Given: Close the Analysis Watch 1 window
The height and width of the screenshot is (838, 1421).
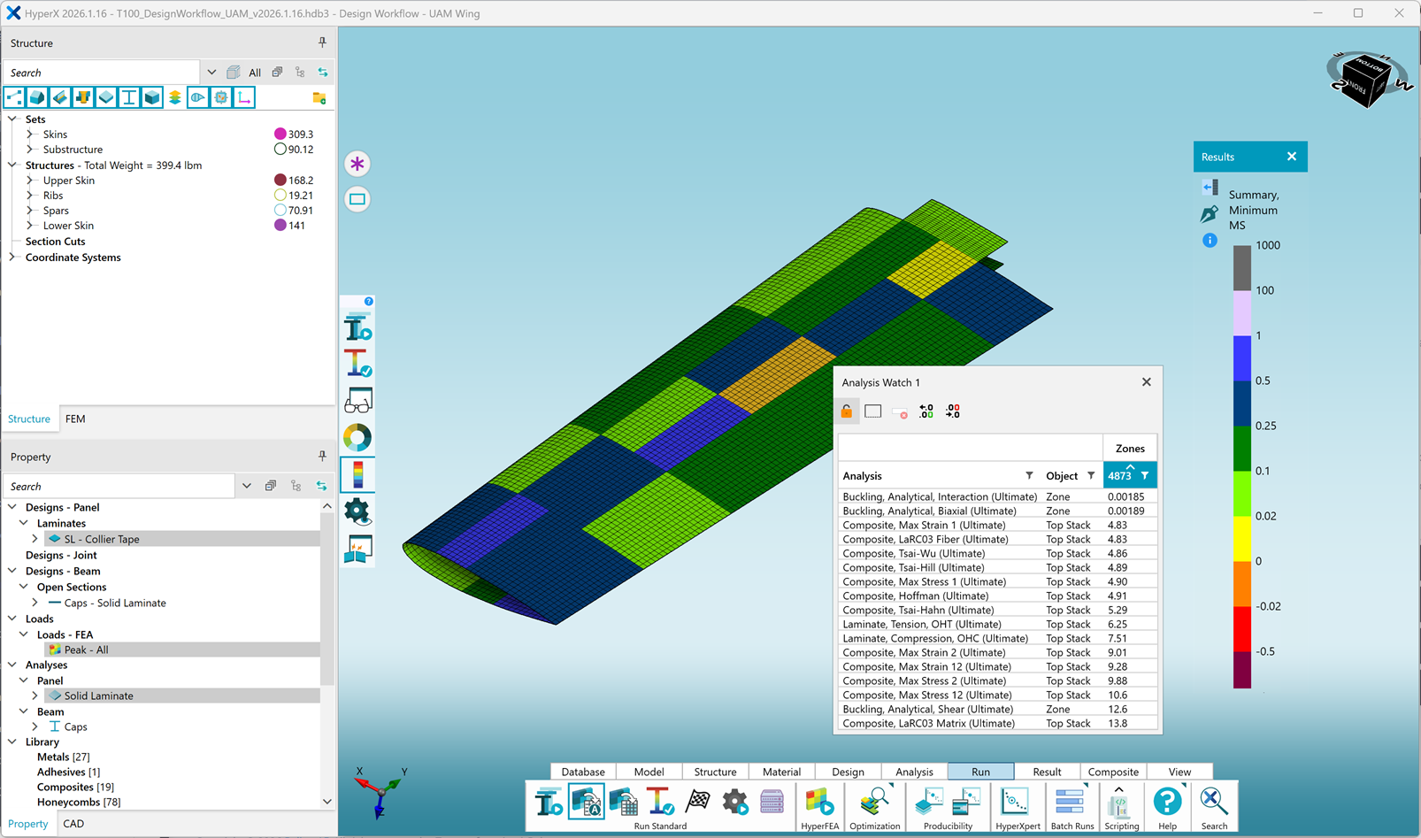Looking at the screenshot, I should pos(1147,382).
